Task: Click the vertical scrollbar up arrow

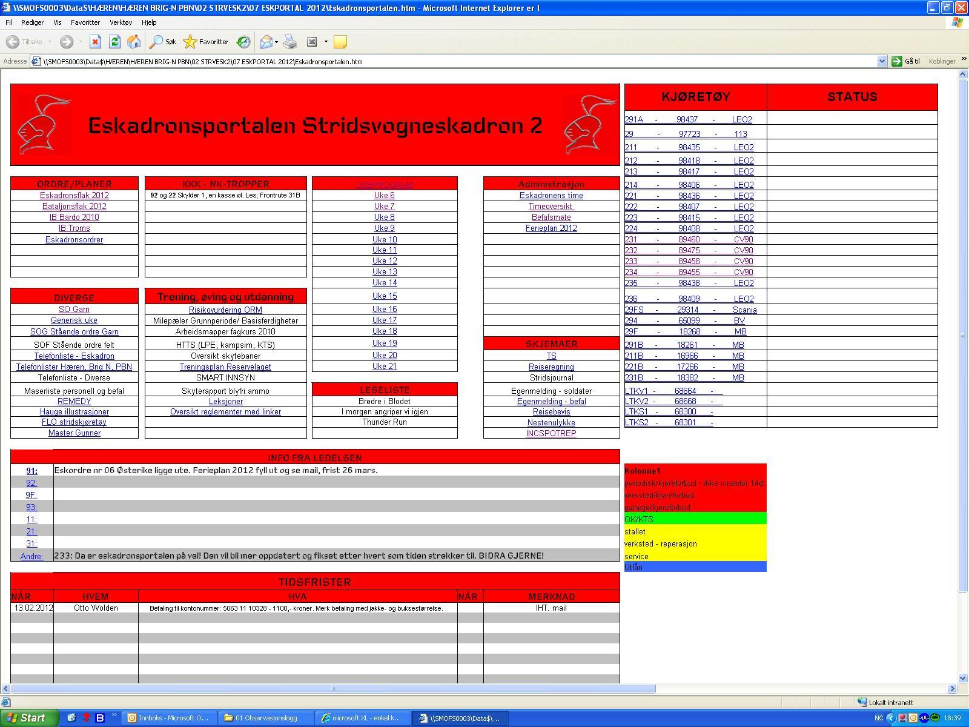Action: point(963,75)
